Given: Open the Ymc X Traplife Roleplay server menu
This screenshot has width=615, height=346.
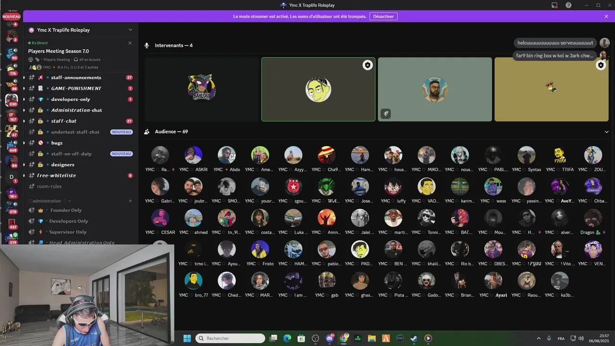Looking at the screenshot, I should pyautogui.click(x=81, y=30).
